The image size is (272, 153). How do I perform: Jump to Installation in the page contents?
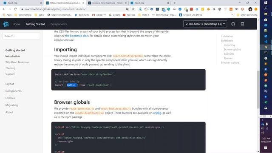point(227,36)
